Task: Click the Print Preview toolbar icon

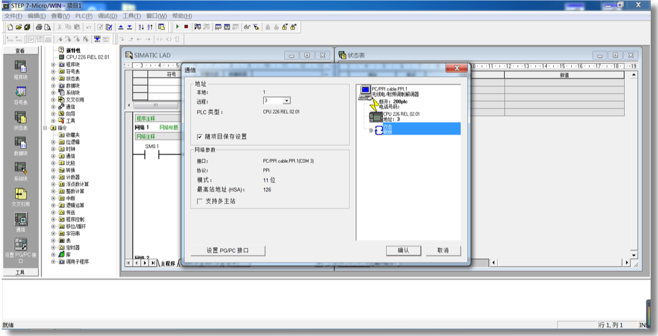Action: pos(47,27)
